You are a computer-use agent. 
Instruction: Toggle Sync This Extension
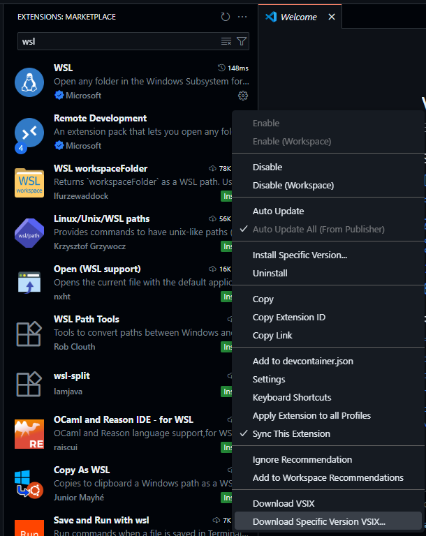click(327, 434)
